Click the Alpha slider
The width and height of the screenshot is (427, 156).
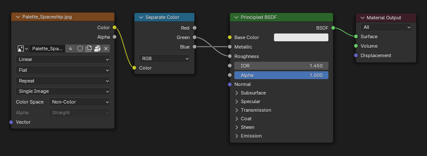coord(281,75)
